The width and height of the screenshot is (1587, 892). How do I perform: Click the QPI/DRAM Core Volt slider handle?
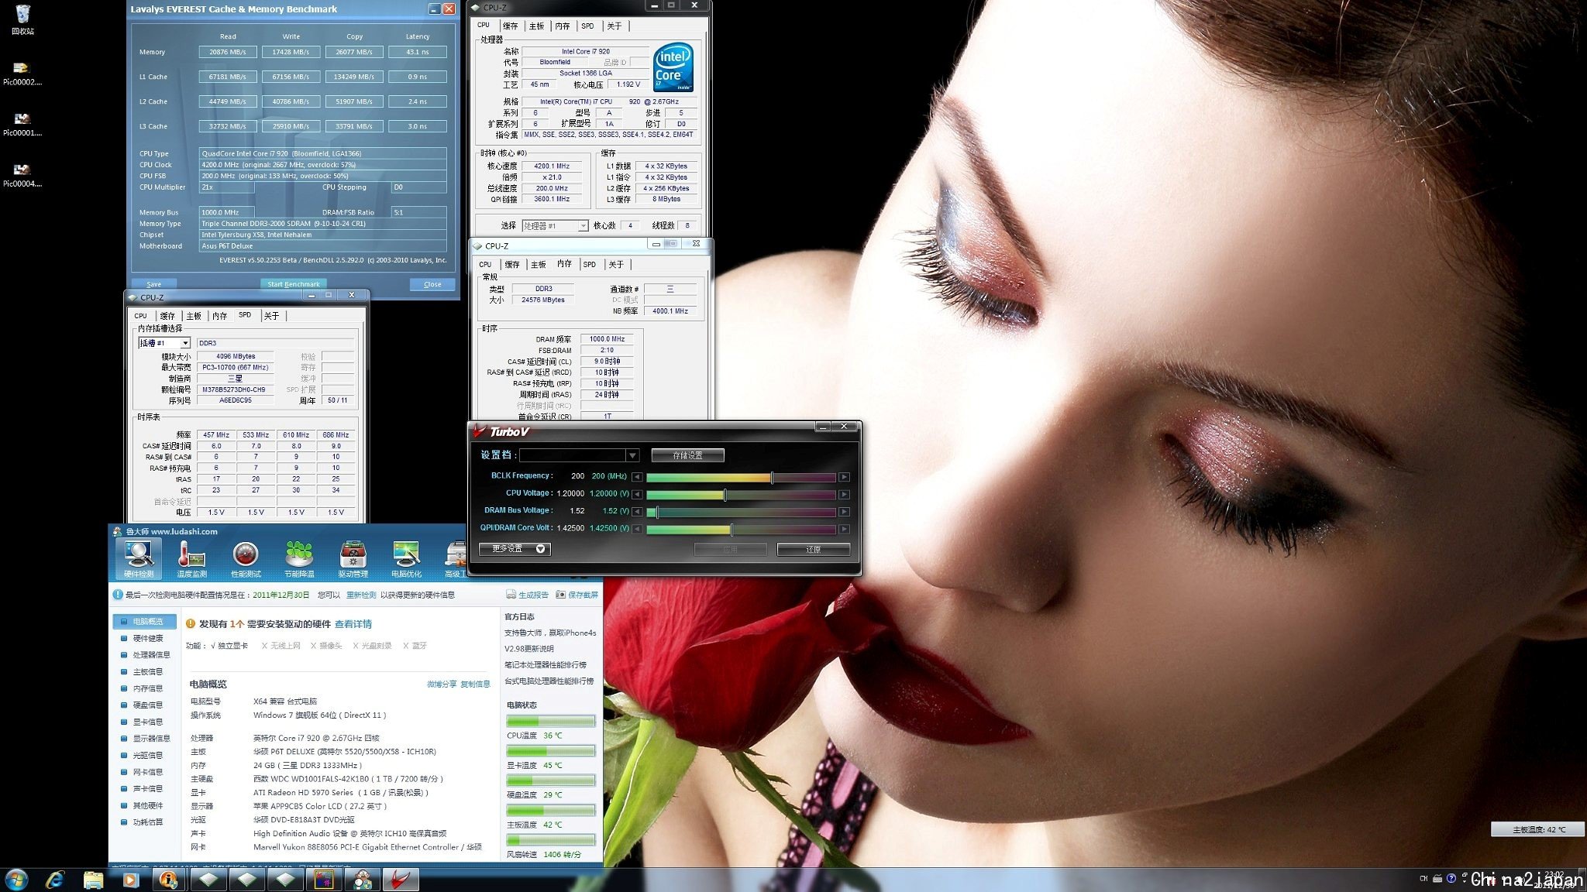pos(732,529)
